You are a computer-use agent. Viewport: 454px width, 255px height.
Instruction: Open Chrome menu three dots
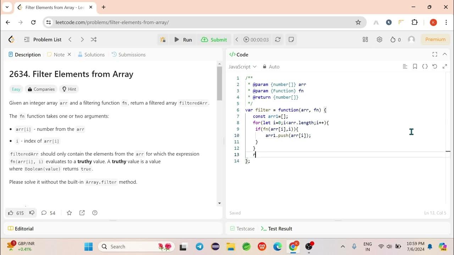[446, 22]
